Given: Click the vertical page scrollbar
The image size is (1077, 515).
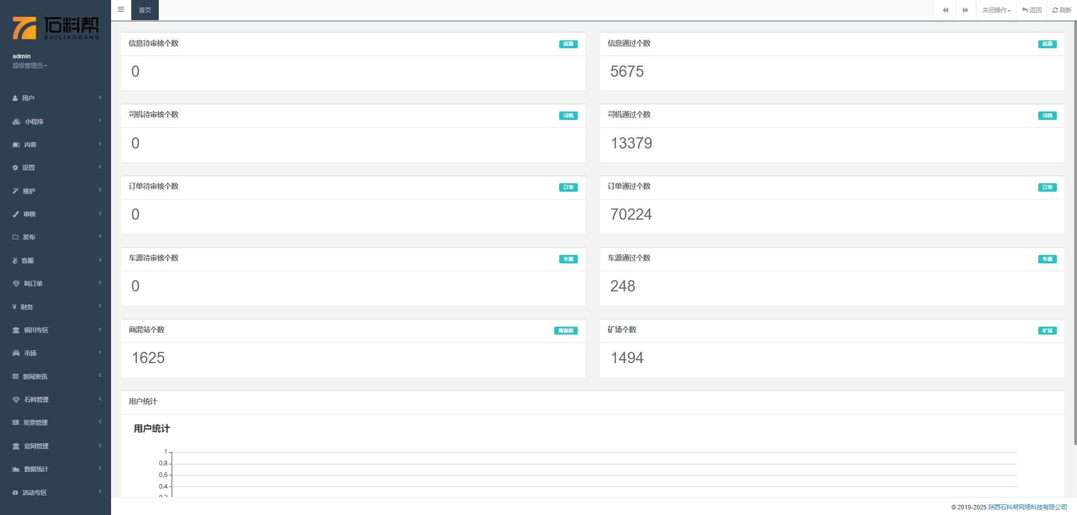Looking at the screenshot, I should click(1074, 233).
